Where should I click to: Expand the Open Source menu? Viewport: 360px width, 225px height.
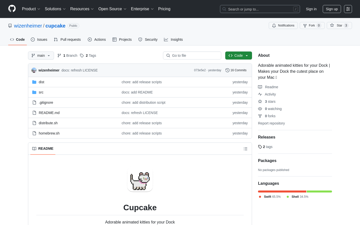coord(112,9)
